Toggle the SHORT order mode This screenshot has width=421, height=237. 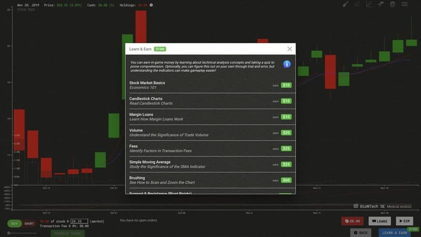(29, 224)
